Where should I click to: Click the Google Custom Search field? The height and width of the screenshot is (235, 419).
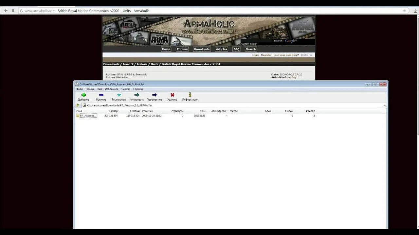(x=257, y=41)
